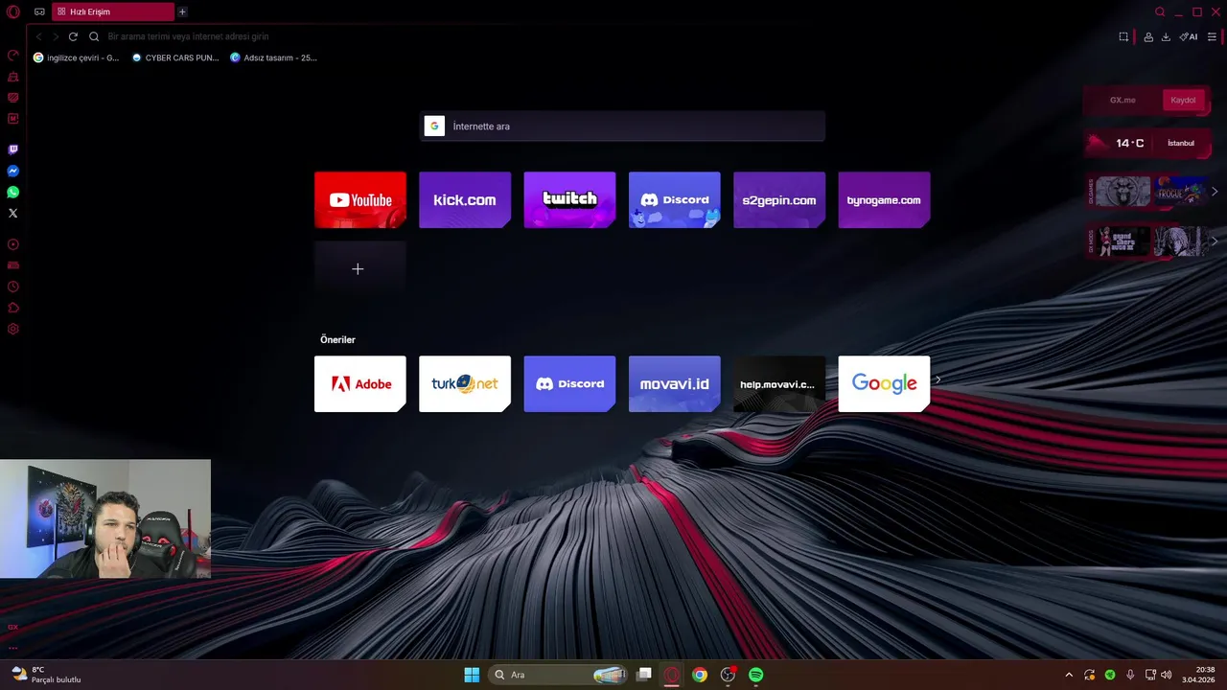
Task: Click the Kaydol button
Action: 1183,100
